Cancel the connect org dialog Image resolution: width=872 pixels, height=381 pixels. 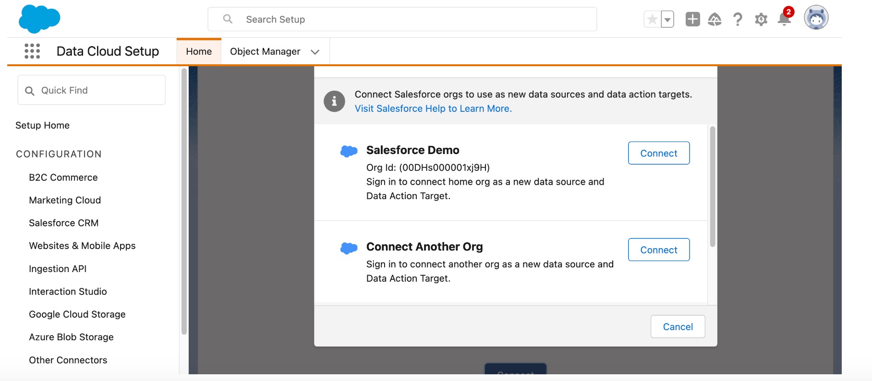[678, 326]
